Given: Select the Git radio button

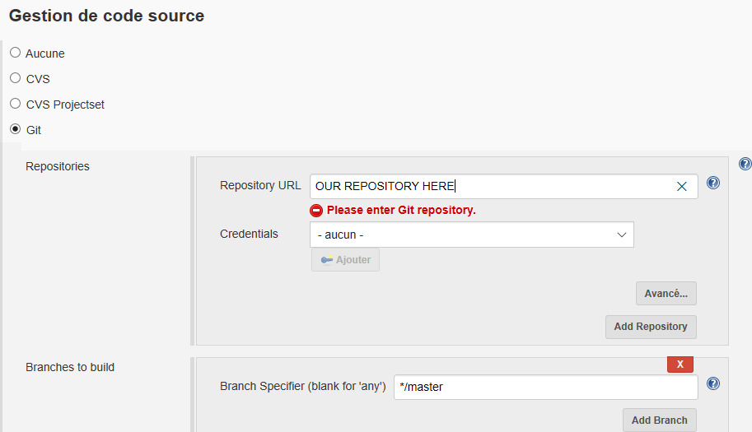Looking at the screenshot, I should click(15, 129).
